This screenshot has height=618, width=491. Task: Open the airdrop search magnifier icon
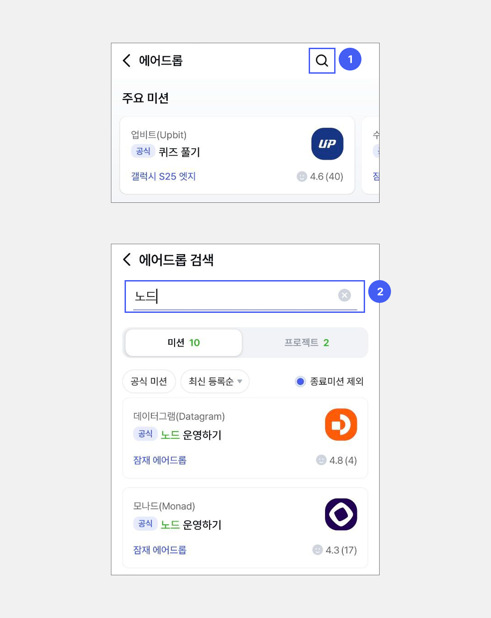pos(322,60)
